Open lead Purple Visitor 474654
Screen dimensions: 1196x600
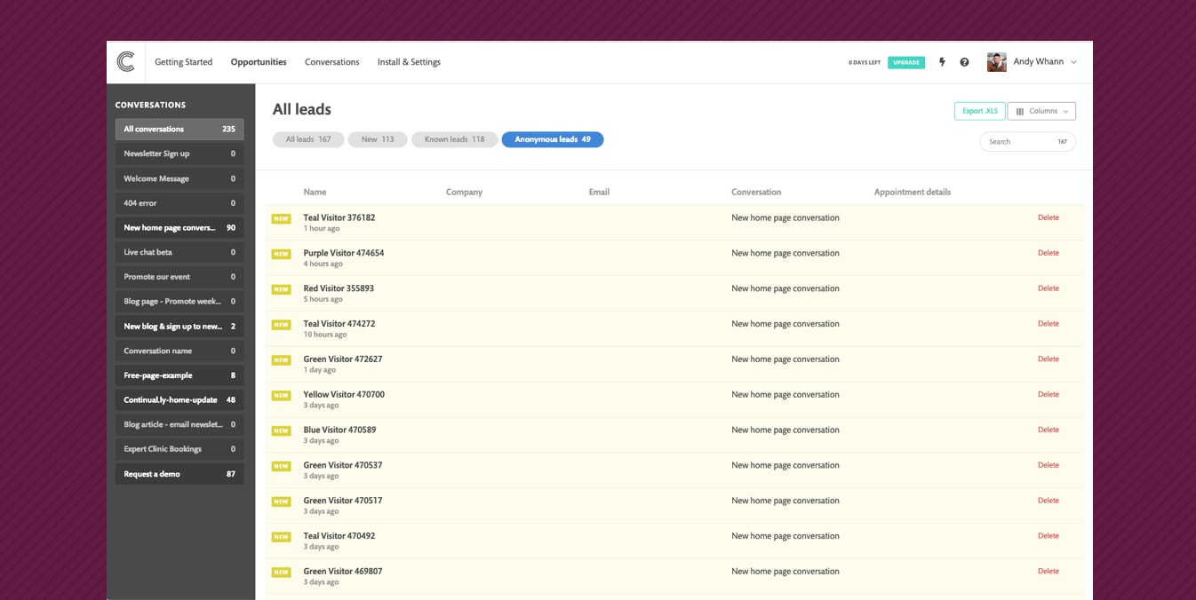point(344,253)
